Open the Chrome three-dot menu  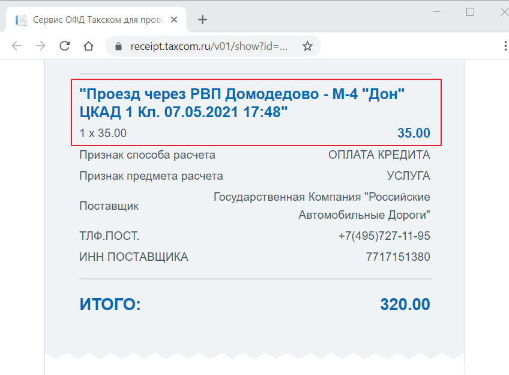504,46
